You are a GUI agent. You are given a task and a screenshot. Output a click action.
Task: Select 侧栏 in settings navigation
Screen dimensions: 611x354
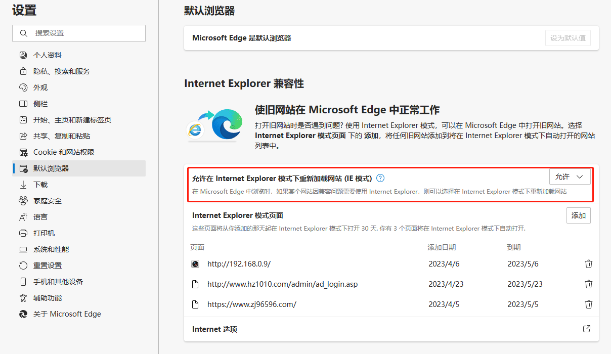79,104
